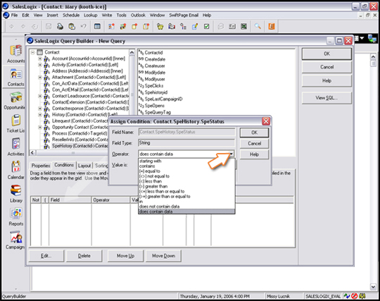Click the yellow status bar tray icon
The image size is (380, 301).
click(x=362, y=296)
